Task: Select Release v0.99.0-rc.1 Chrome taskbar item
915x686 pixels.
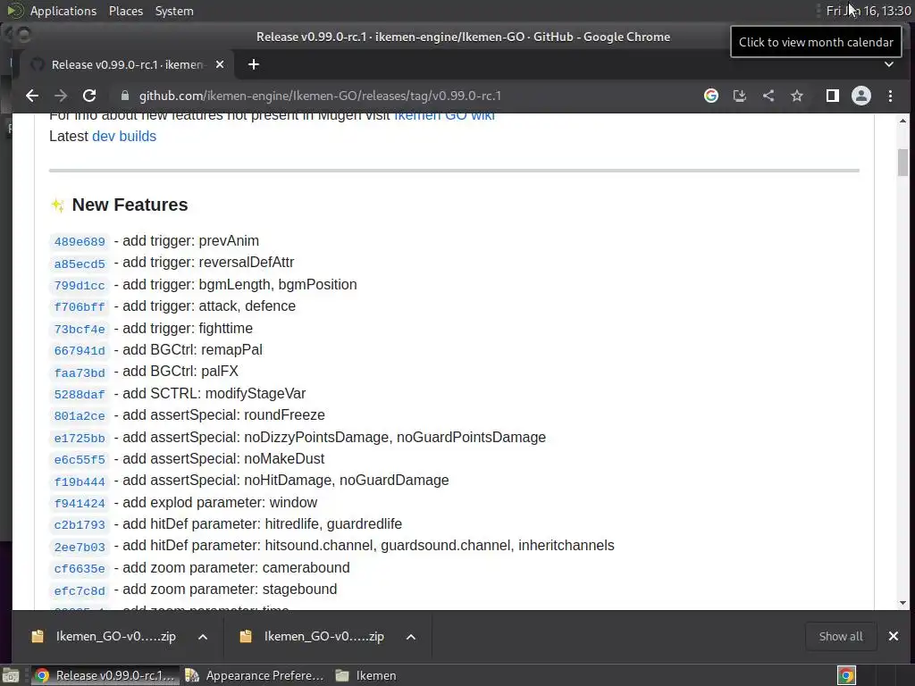Action: (x=105, y=675)
